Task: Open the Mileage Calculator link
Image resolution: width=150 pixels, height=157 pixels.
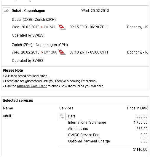Action: [32, 86]
